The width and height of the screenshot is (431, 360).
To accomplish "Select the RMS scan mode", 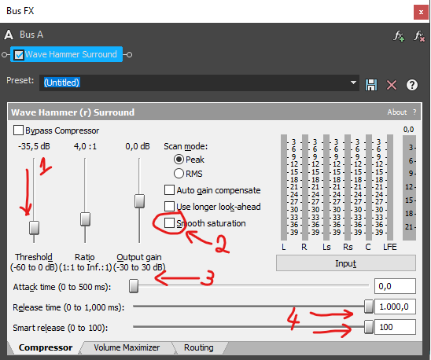I will pos(179,174).
